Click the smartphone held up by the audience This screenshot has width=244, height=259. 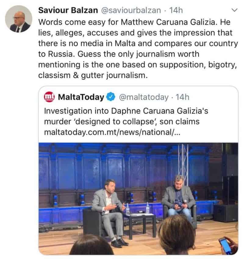click(225, 245)
